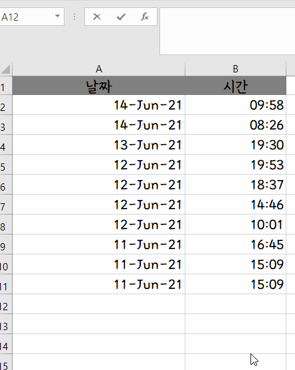Click empty cell A14

point(98,343)
